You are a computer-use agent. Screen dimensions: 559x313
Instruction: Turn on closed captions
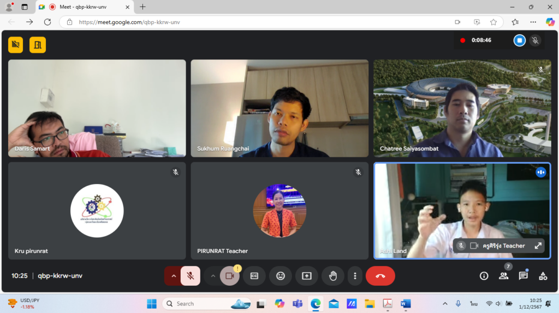pyautogui.click(x=254, y=275)
